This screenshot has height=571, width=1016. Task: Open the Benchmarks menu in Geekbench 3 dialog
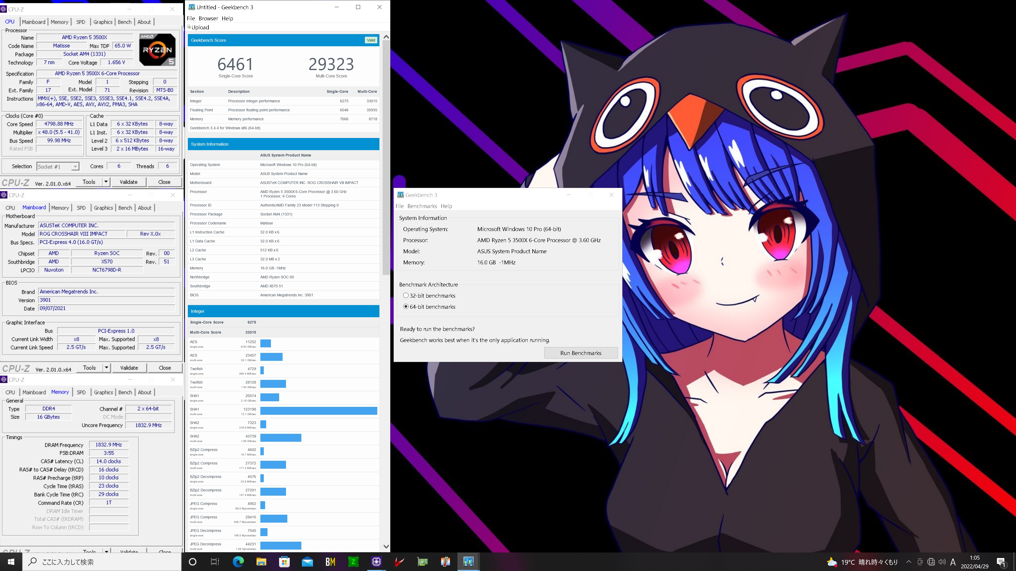click(422, 206)
